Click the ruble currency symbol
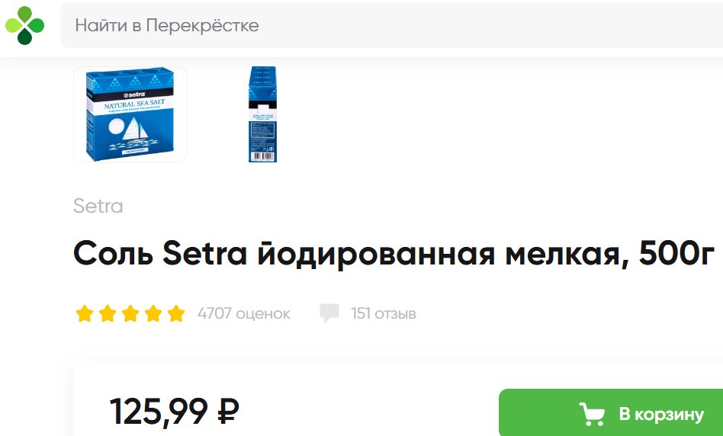 pyautogui.click(x=228, y=412)
